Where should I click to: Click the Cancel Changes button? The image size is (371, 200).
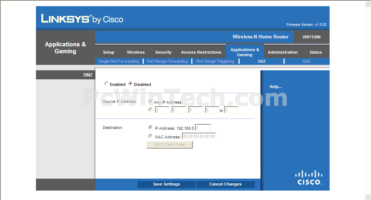(225, 184)
